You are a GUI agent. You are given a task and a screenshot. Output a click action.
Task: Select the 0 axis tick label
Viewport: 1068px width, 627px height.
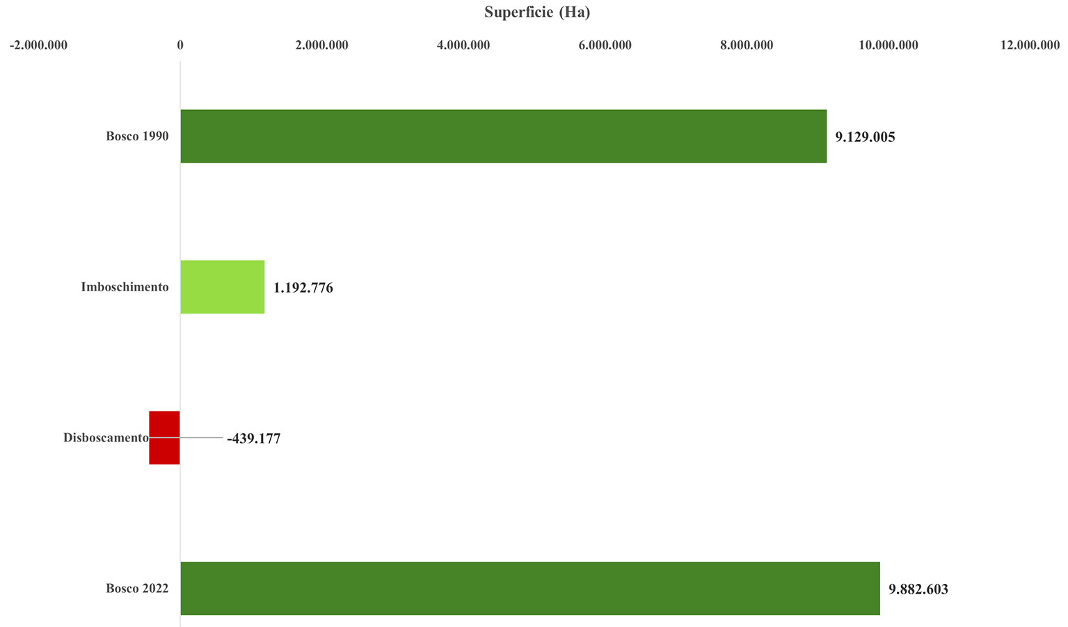[180, 45]
